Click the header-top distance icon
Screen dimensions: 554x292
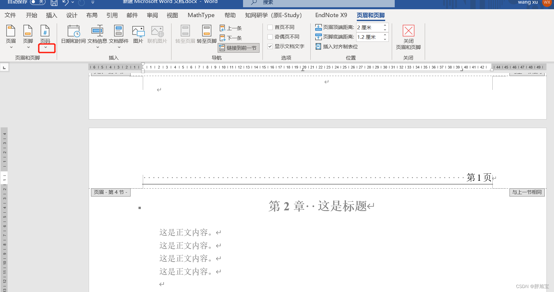(x=319, y=27)
